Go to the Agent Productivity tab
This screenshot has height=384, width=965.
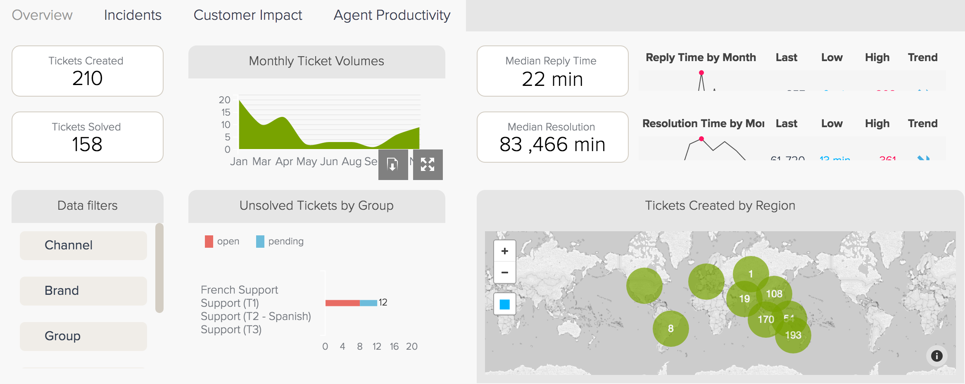pyautogui.click(x=392, y=15)
